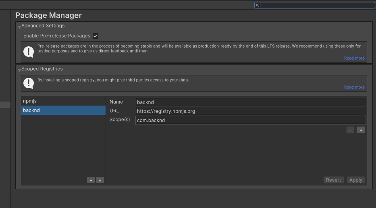Disable the Enable Pre-release Packages checkbox
This screenshot has width=376, height=208.
(96, 36)
